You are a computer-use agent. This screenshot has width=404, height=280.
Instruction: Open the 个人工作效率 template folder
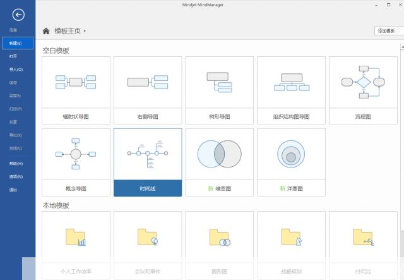(76, 245)
